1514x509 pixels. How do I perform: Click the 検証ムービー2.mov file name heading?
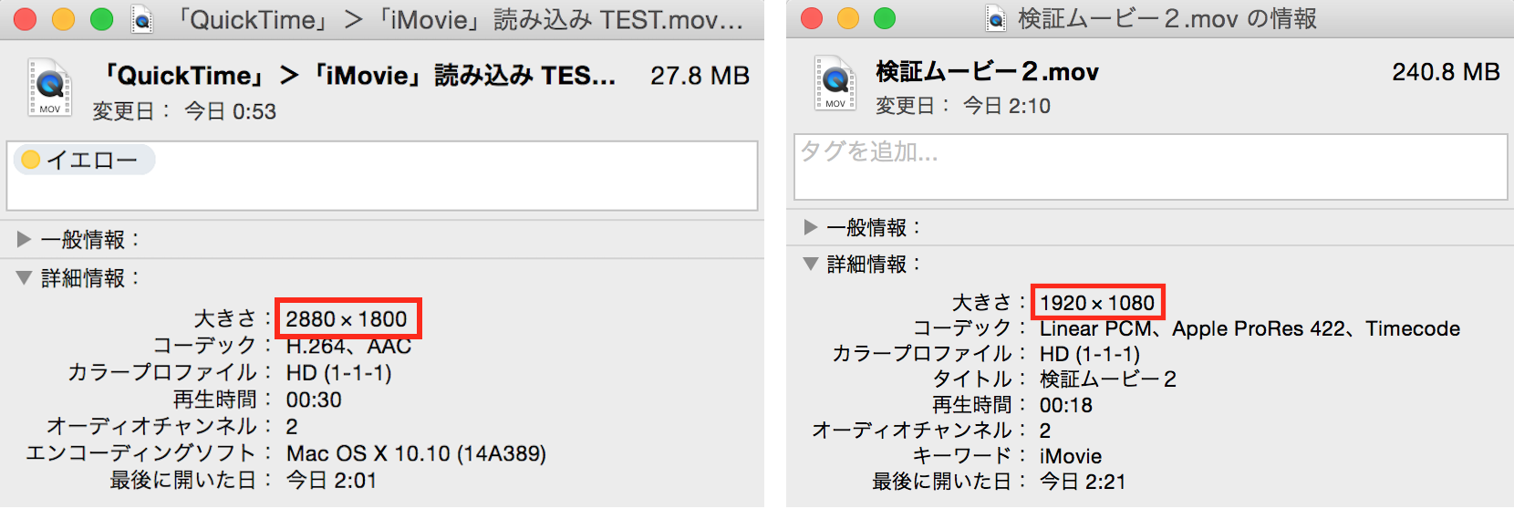pos(987,72)
